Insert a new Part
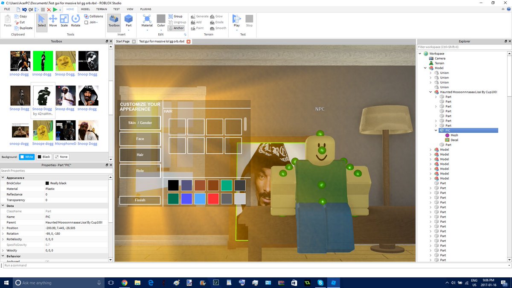 [128, 21]
